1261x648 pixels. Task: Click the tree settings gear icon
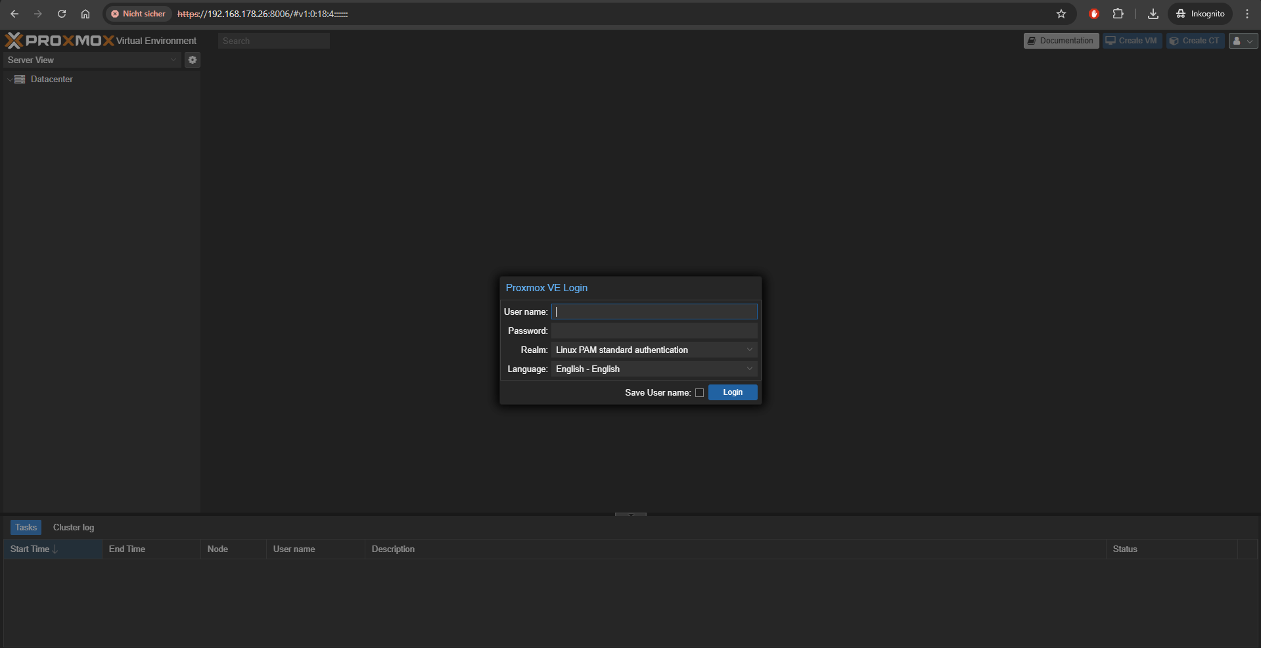tap(193, 60)
